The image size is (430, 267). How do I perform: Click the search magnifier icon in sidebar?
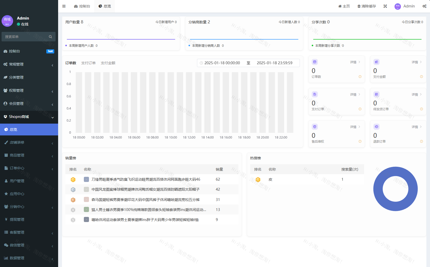[50, 37]
